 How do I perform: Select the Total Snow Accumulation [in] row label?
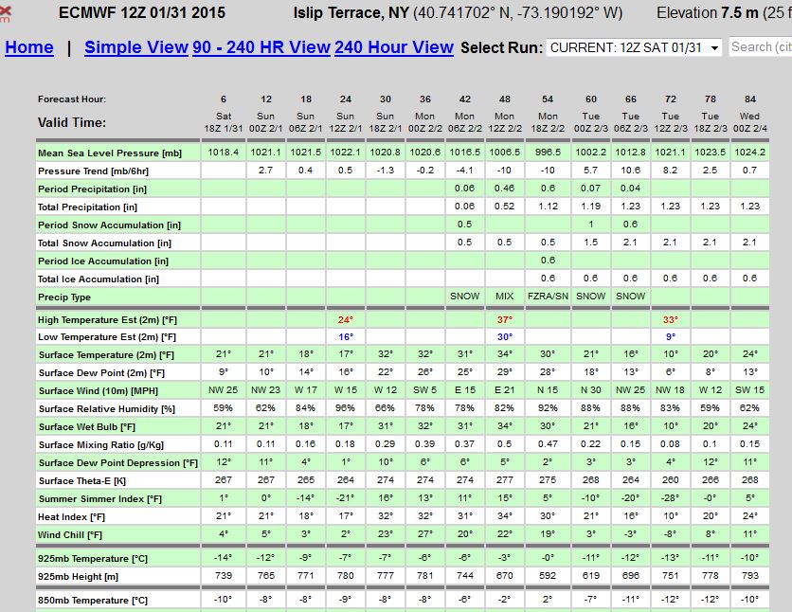(104, 243)
